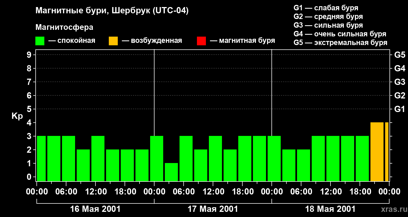Click the date label '17 Мая 2001'
Viewport: 408px width, 217px height.
[213, 209]
